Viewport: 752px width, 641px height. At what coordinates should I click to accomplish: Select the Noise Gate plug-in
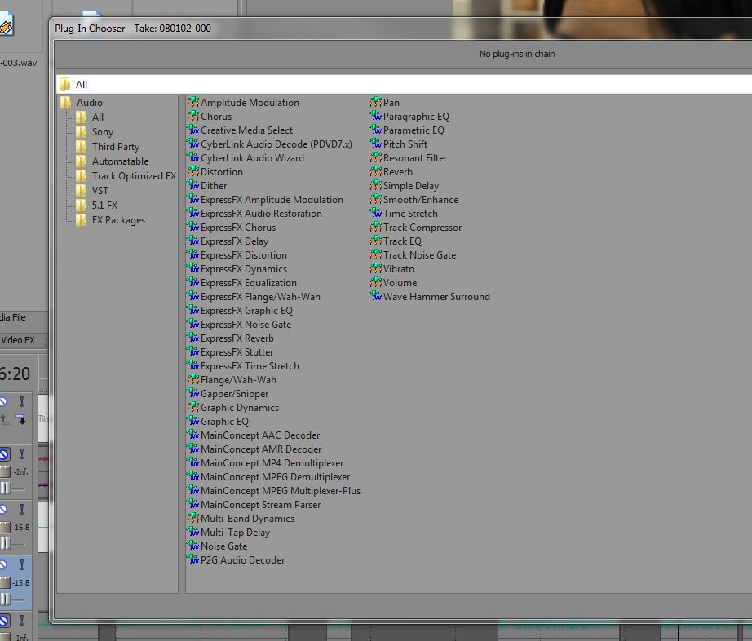click(x=223, y=546)
